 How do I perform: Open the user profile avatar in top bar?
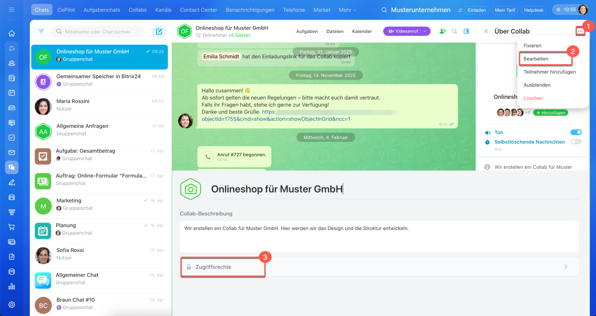click(583, 10)
